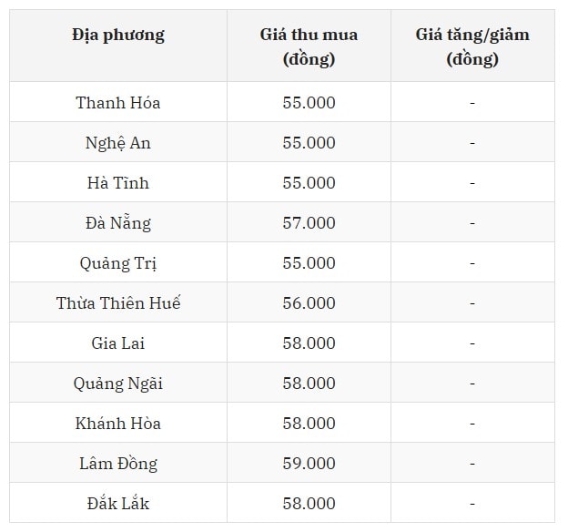Image resolution: width=568 pixels, height=532 pixels.
Task: Click the Giá tăng/giảm column header
Action: click(472, 47)
